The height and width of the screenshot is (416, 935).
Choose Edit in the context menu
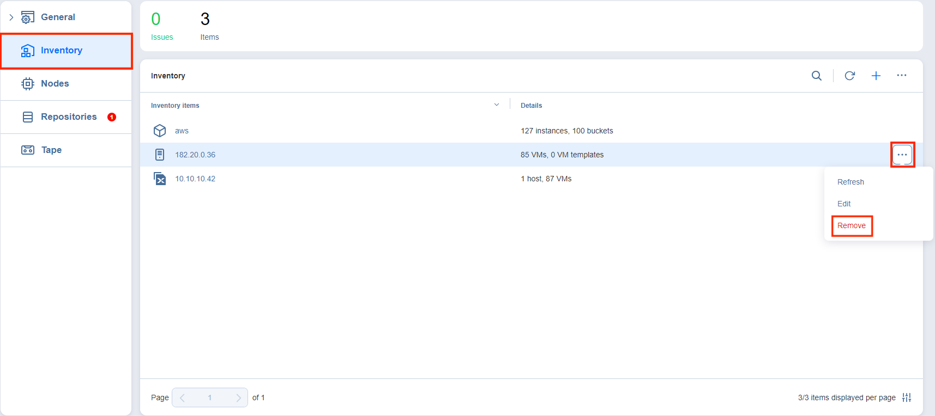click(844, 204)
